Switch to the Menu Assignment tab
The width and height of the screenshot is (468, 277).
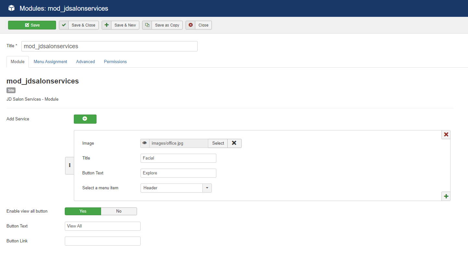[50, 61]
